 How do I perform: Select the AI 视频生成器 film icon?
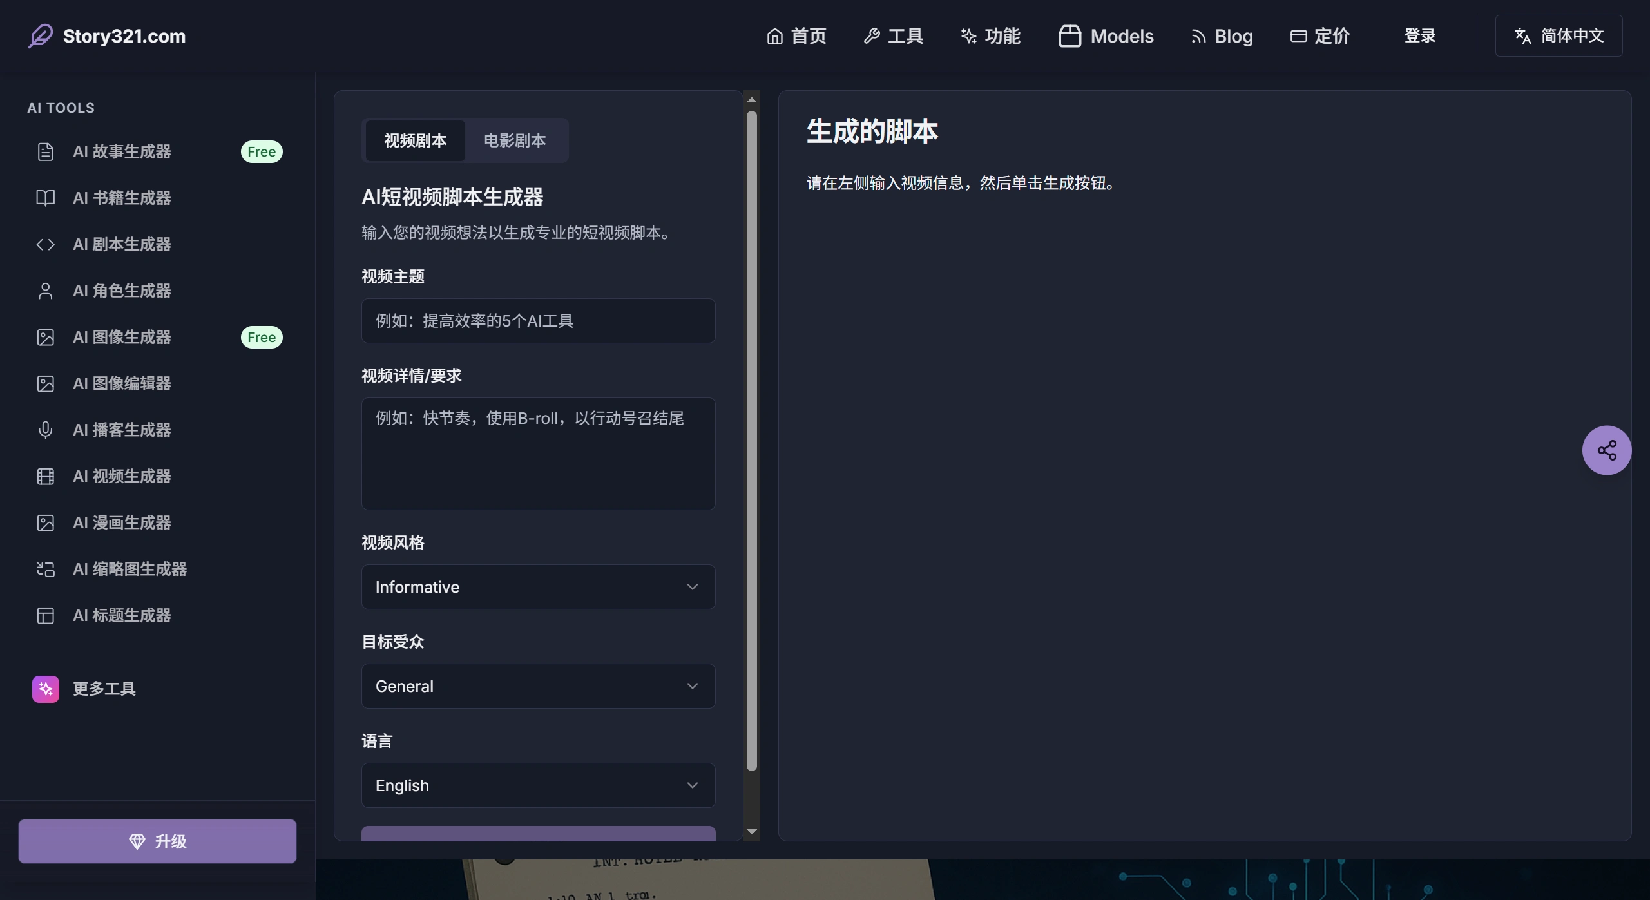(45, 476)
